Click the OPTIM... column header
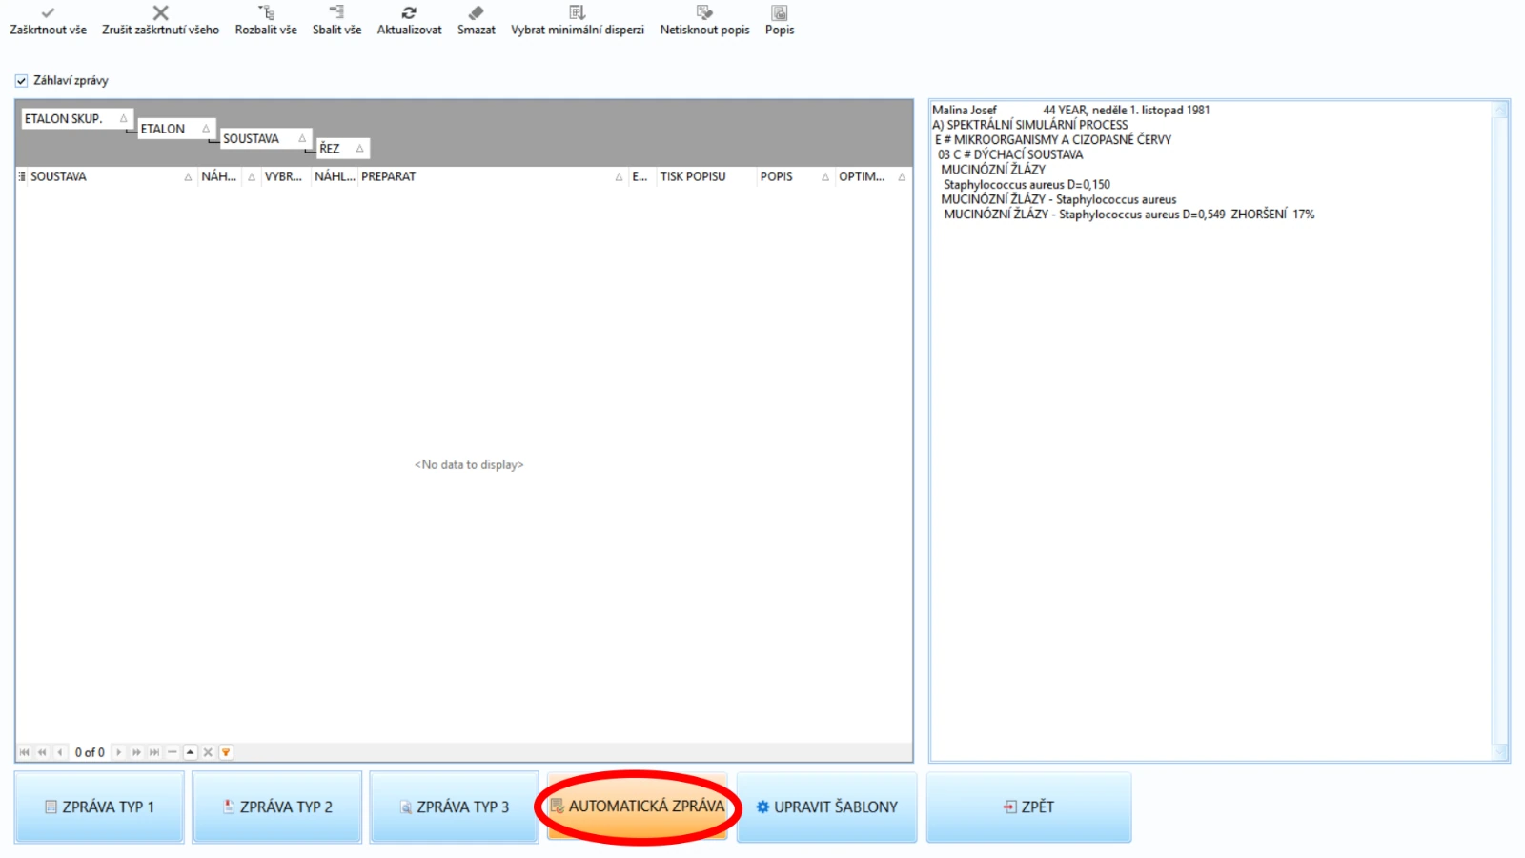The image size is (1525, 858). pos(872,176)
